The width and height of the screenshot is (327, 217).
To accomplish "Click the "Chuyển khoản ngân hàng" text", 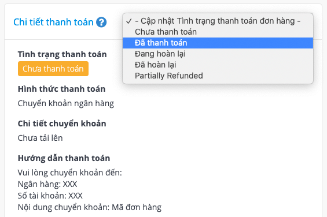I will point(66,103).
